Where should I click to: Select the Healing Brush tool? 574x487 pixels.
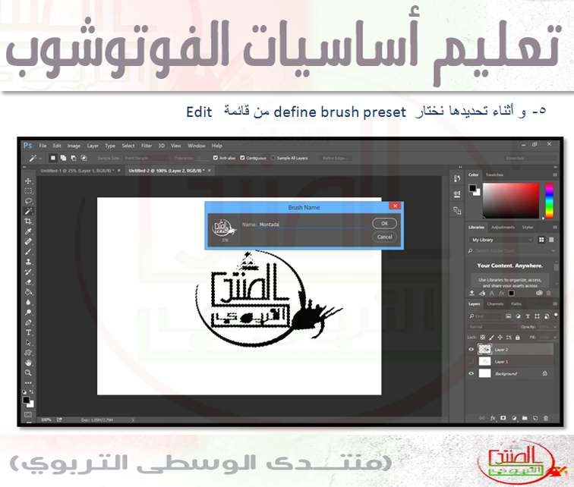(28, 241)
